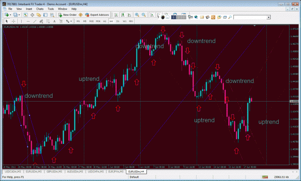Open the View menu
Image resolution: width=301 pixels, height=181 pixels.
(19, 9)
